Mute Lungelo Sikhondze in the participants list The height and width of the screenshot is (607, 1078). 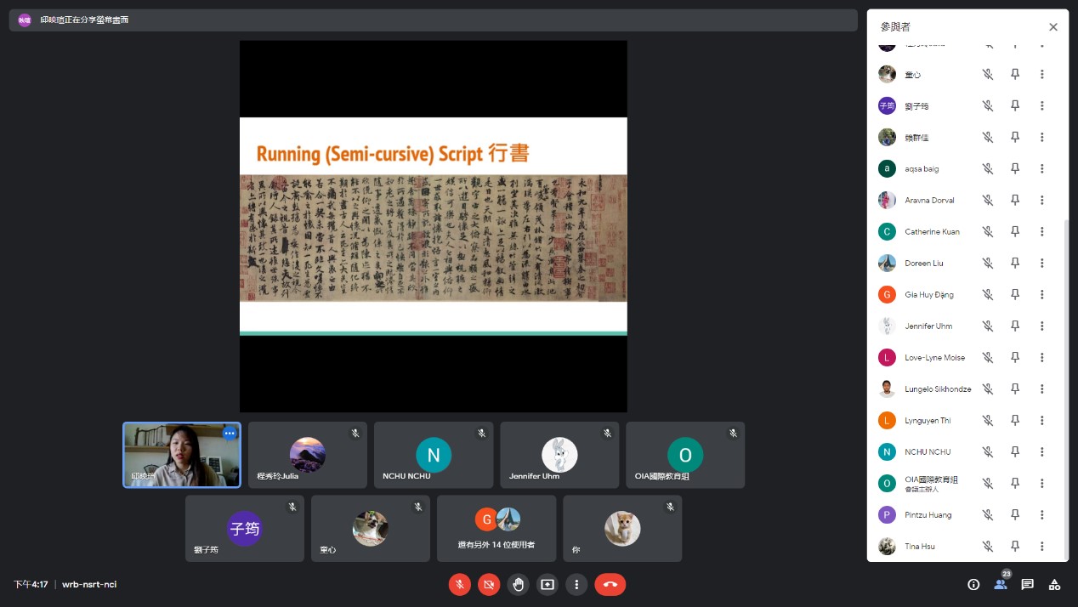point(988,389)
